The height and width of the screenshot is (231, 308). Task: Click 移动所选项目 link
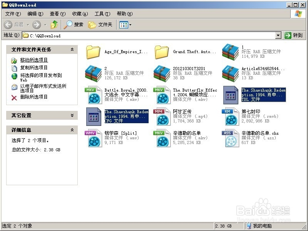click(x=34, y=60)
